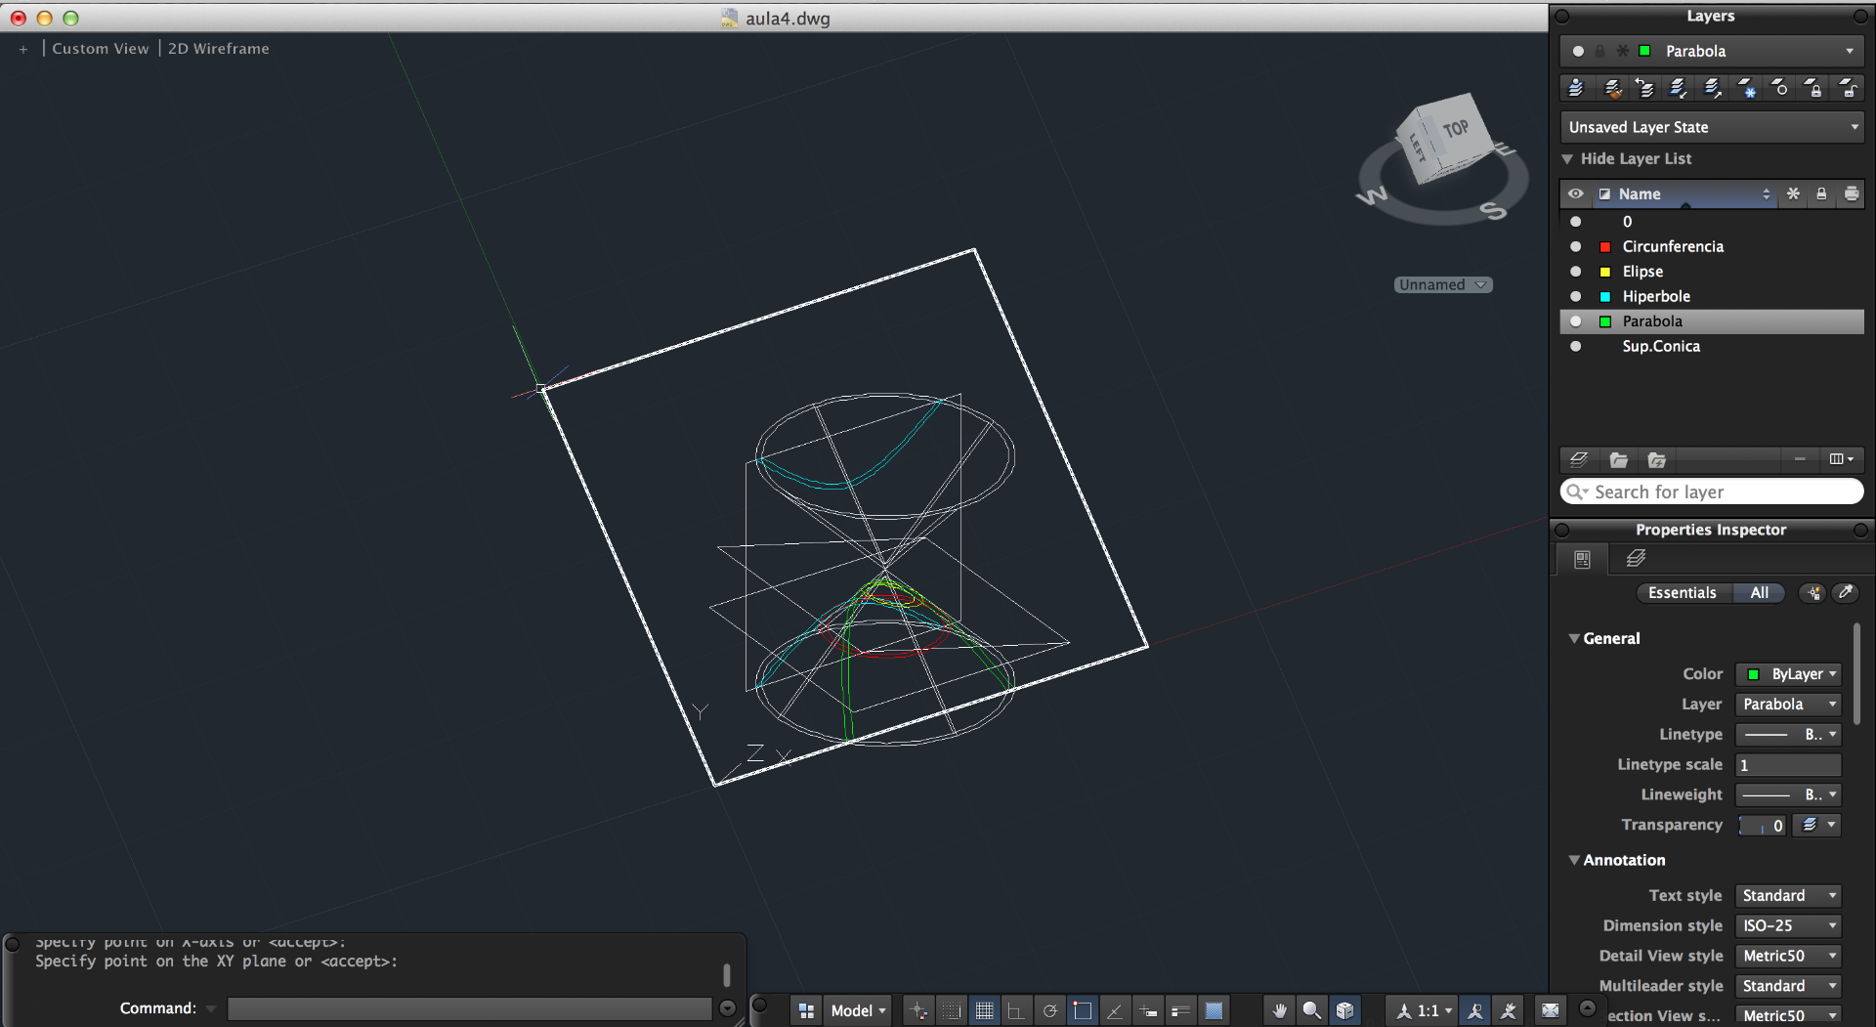Viewport: 1876px width, 1027px height.
Task: Click the Layer Lock icon
Action: coord(1813,88)
